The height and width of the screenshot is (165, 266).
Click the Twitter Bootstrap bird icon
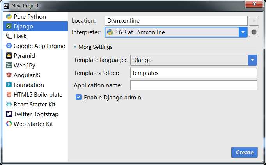(x=9, y=114)
